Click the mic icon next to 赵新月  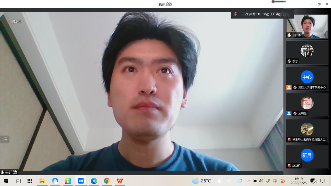(x=289, y=165)
